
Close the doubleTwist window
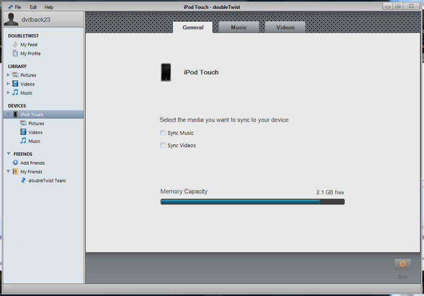coord(411,6)
